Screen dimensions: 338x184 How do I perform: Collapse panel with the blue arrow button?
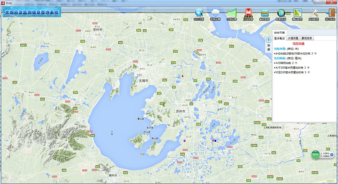268,39
